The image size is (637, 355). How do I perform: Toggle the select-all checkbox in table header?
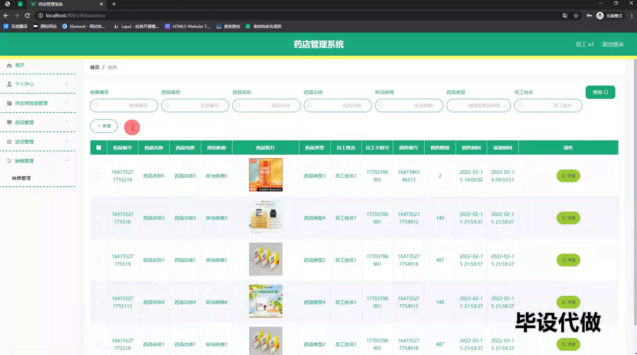click(99, 148)
